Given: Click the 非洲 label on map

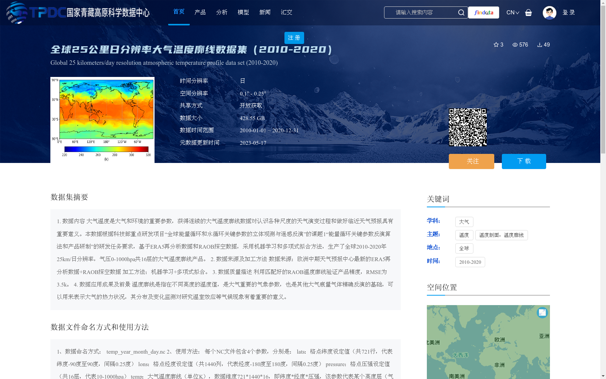Looking at the screenshot, I should (499, 365).
